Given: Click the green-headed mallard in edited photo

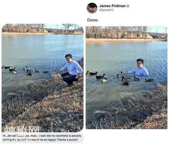Looking at the screenshot, I should tap(101, 76).
